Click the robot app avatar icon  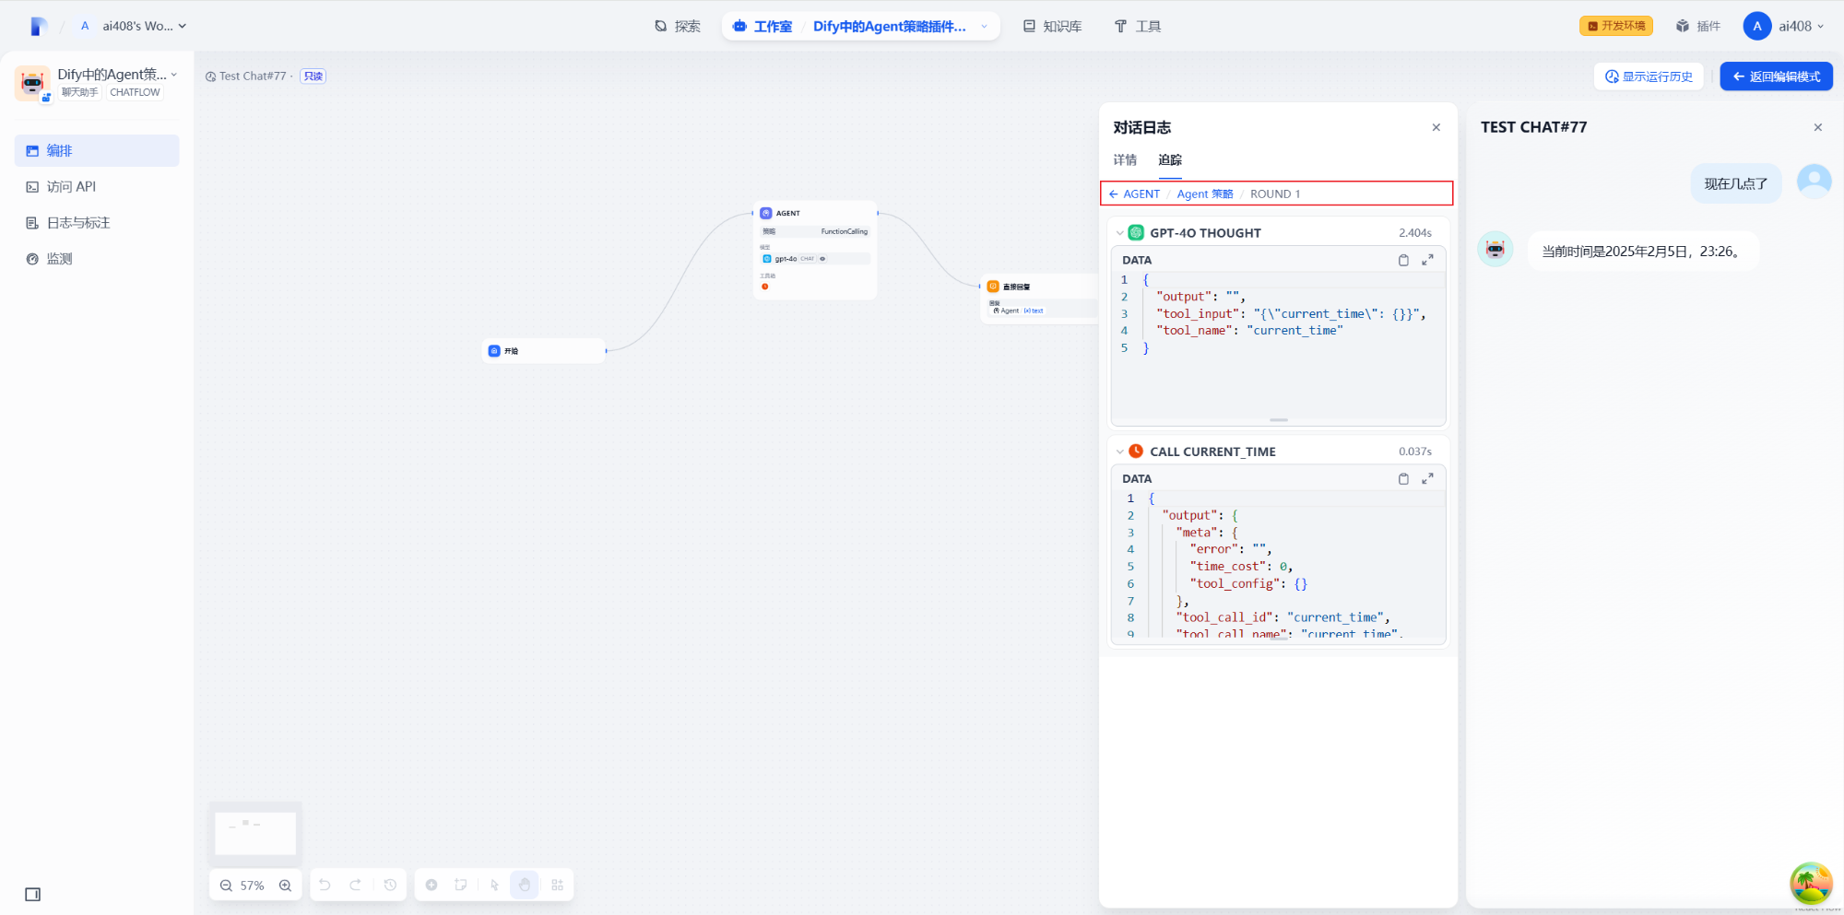pyautogui.click(x=32, y=83)
